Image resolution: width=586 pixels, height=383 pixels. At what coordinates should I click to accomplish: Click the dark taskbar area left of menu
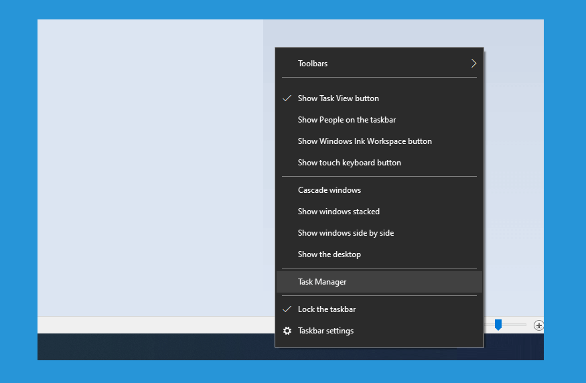(x=156, y=347)
